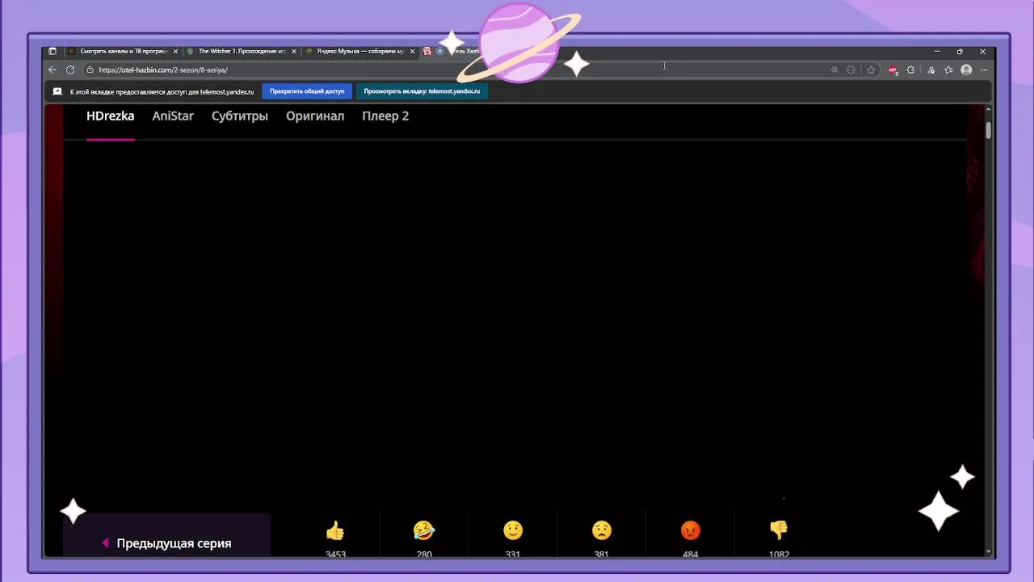Viewport: 1034px width, 582px height.
Task: Click the smiling emoji reaction
Action: pos(513,531)
